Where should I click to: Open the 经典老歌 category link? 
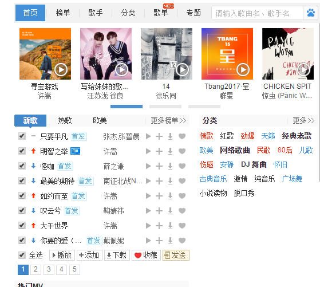(297, 136)
